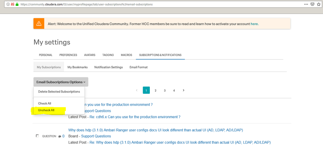Select Uncheck All from the dropdown menu
The height and width of the screenshot is (147, 323).
click(46, 110)
